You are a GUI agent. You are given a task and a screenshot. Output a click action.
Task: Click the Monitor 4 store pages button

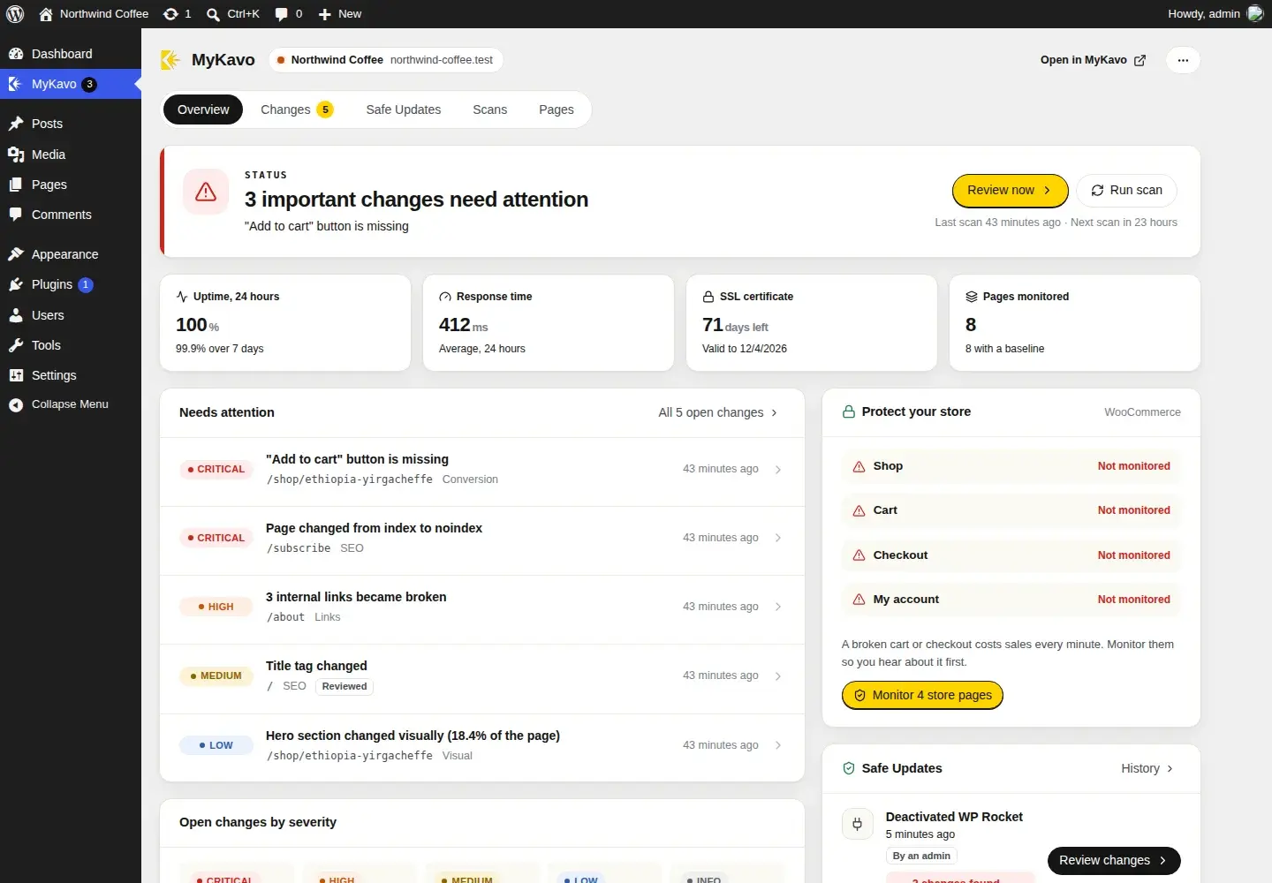click(922, 695)
